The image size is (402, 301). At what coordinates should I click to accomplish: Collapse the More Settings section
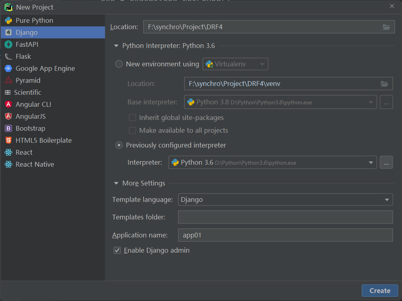[116, 183]
